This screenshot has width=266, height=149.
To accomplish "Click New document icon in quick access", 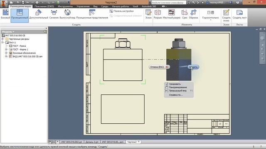I will coord(11,2).
